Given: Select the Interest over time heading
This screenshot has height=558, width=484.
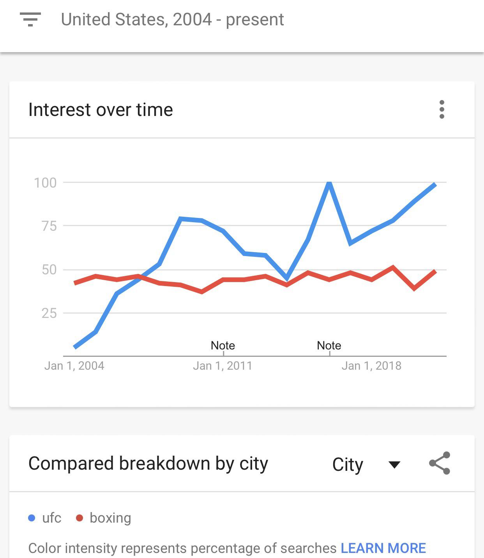Looking at the screenshot, I should click(101, 110).
